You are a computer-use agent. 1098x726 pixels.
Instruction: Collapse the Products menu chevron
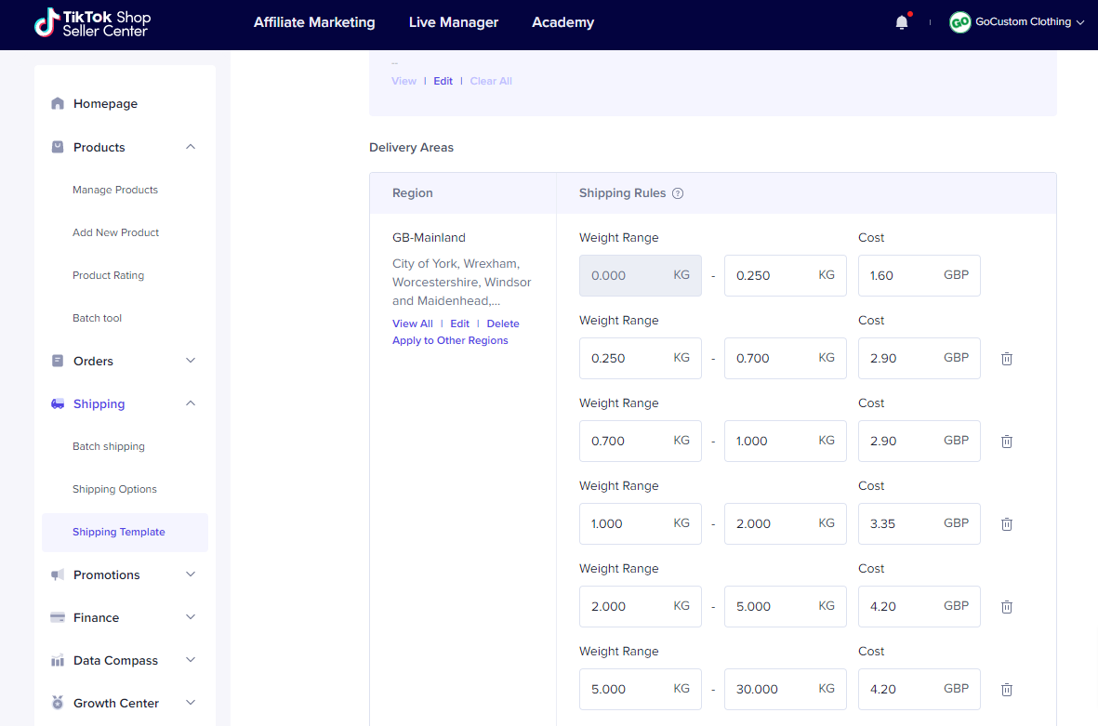[x=191, y=147]
